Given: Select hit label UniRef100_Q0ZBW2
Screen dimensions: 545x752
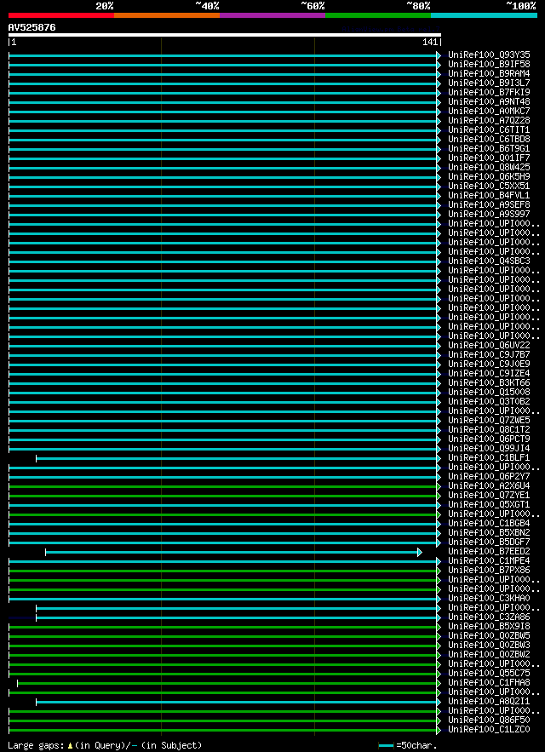Looking at the screenshot, I should (489, 655).
